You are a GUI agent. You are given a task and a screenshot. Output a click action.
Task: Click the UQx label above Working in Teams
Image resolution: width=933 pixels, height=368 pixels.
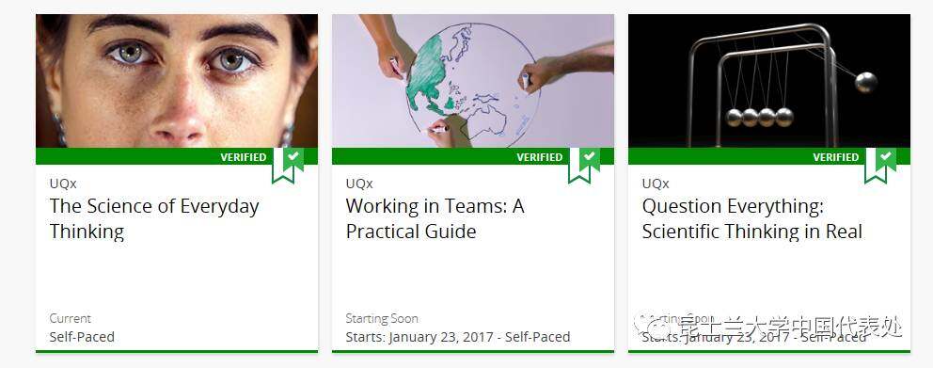[x=359, y=184]
